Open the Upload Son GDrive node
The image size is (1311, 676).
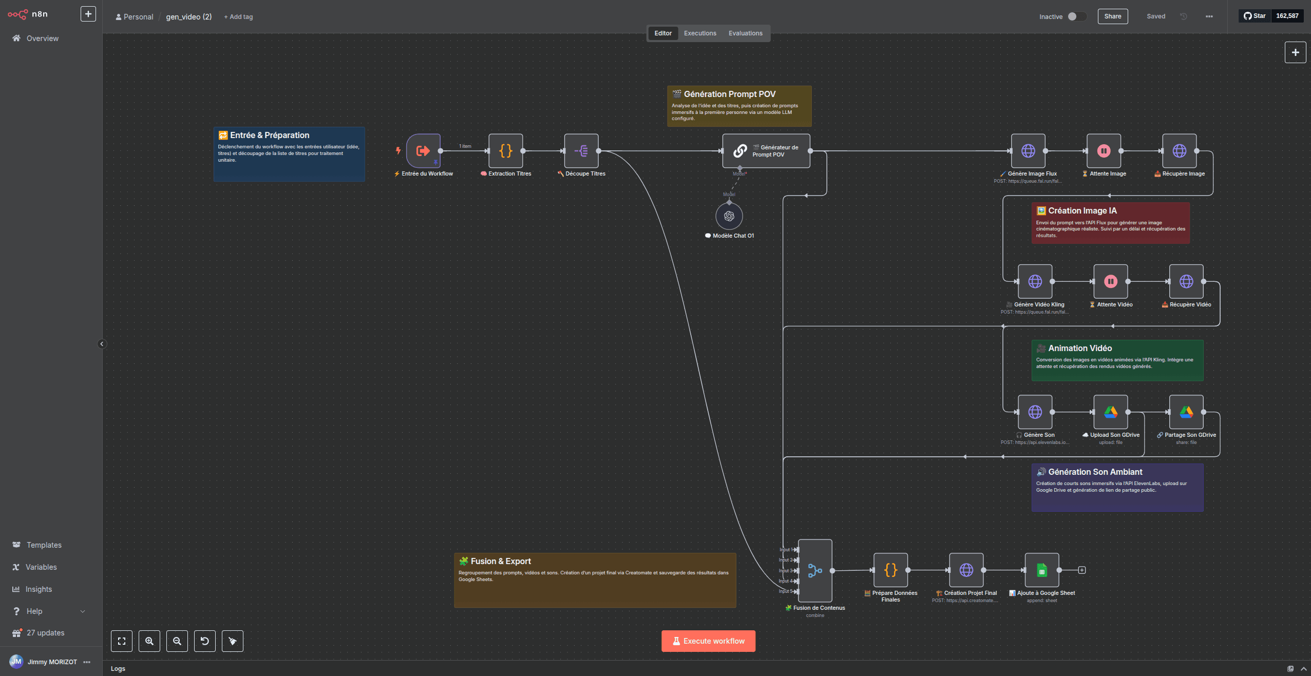[1110, 412]
